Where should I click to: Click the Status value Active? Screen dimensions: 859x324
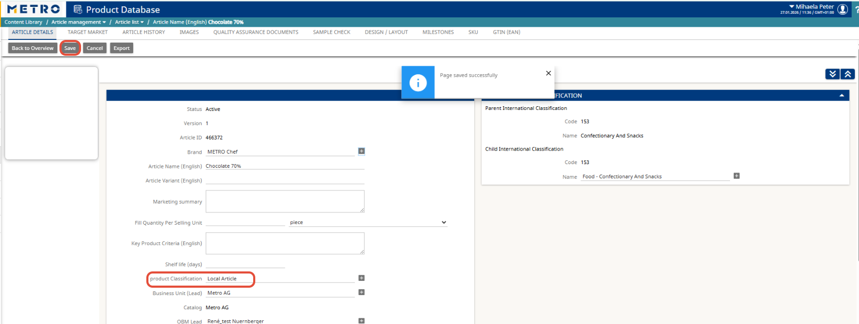click(x=213, y=109)
